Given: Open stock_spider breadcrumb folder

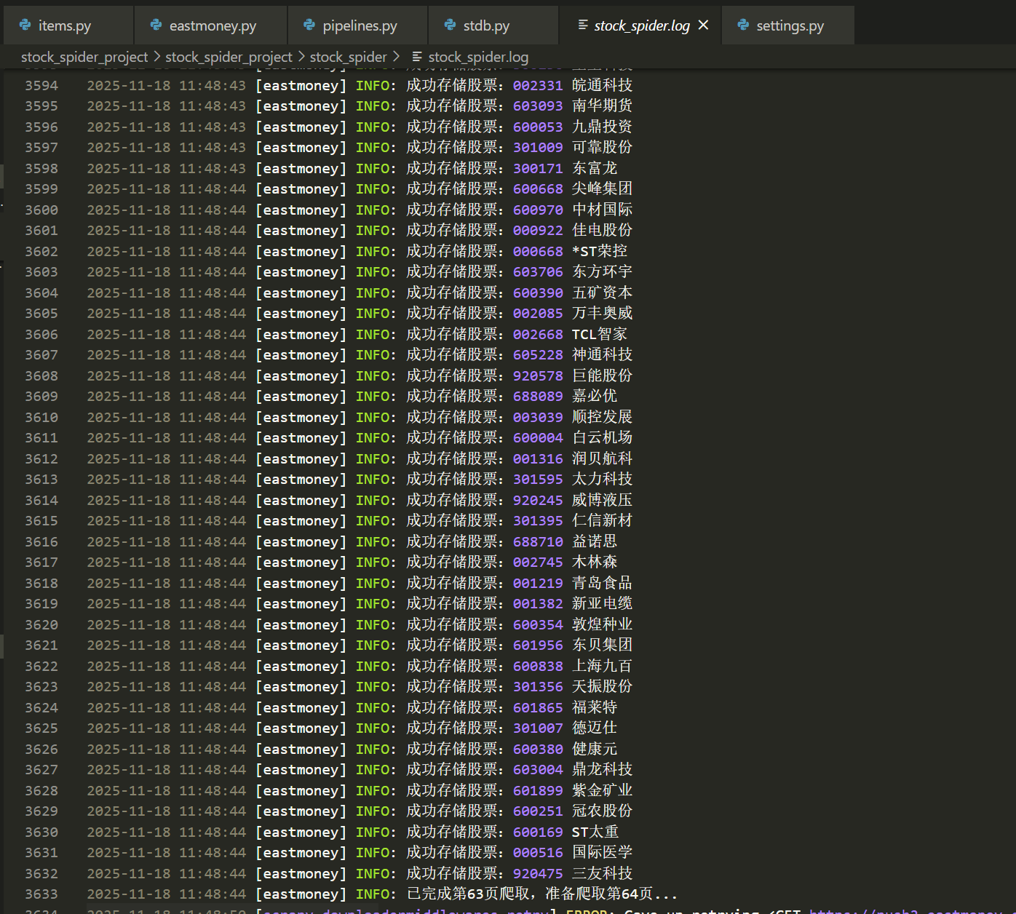Looking at the screenshot, I should coord(349,57).
